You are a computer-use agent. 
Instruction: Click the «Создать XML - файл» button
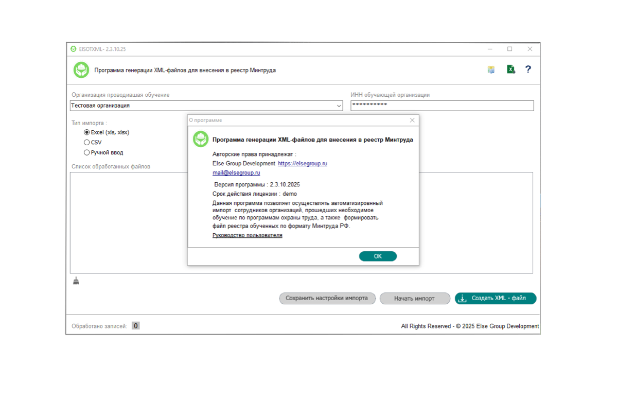[496, 298]
